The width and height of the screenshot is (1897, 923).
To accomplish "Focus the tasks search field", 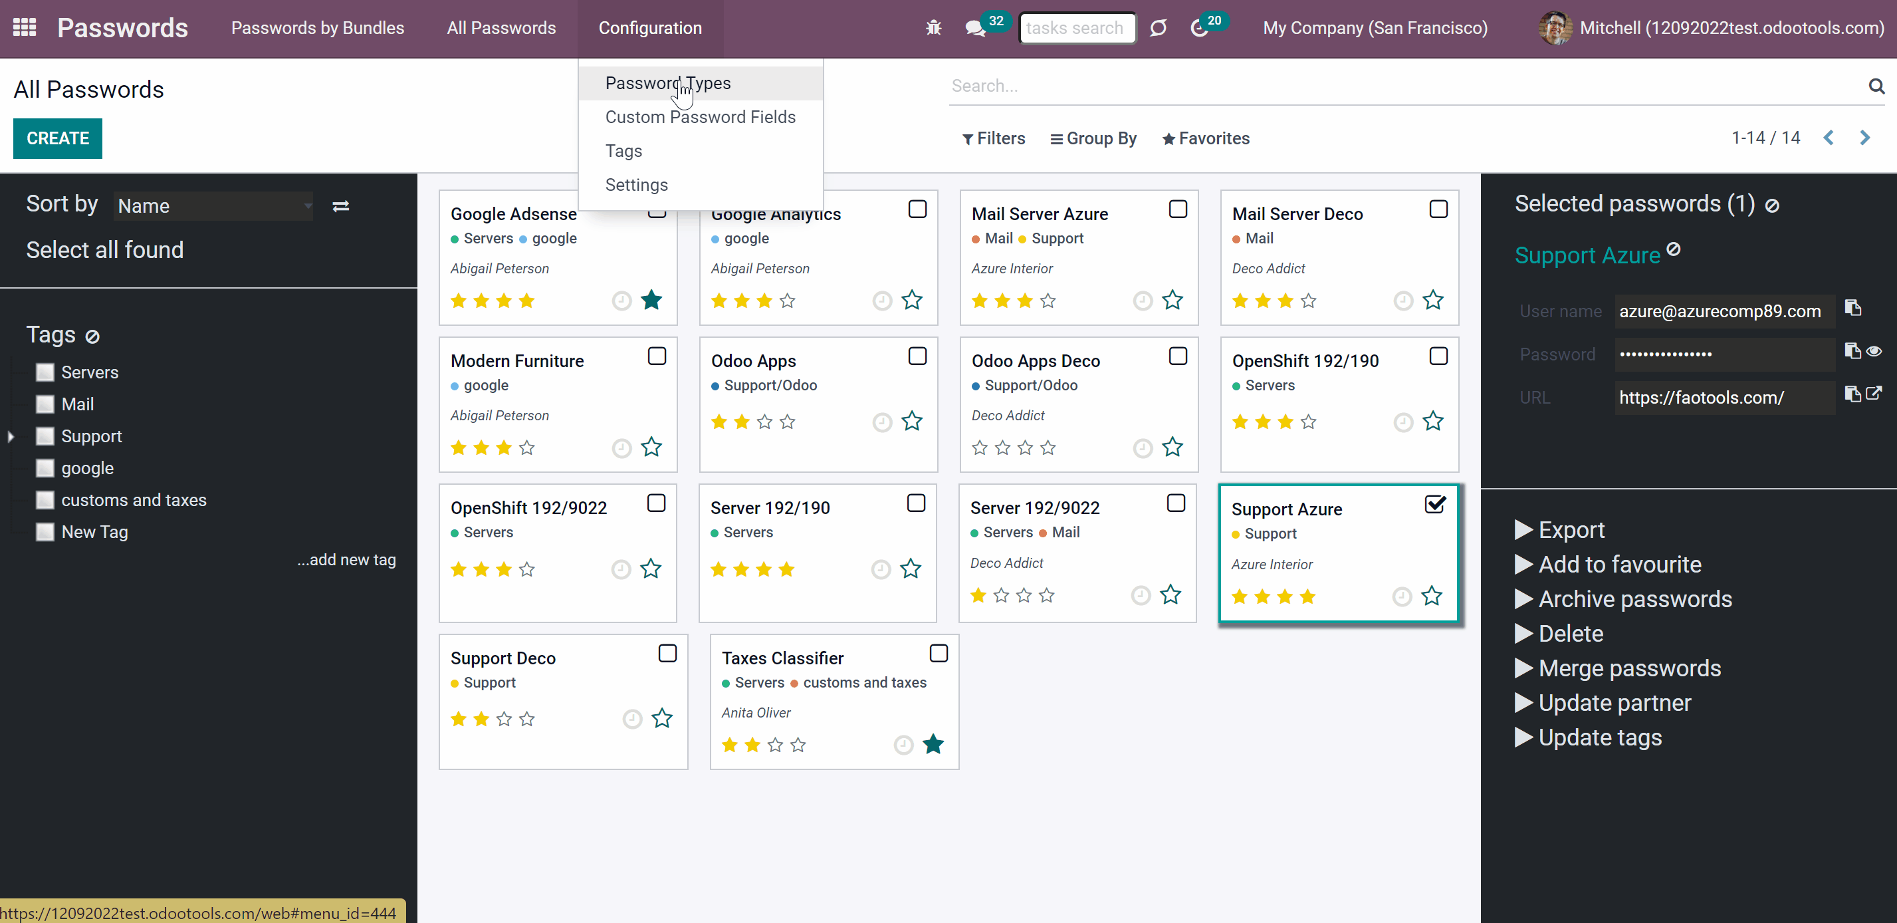I will point(1077,28).
